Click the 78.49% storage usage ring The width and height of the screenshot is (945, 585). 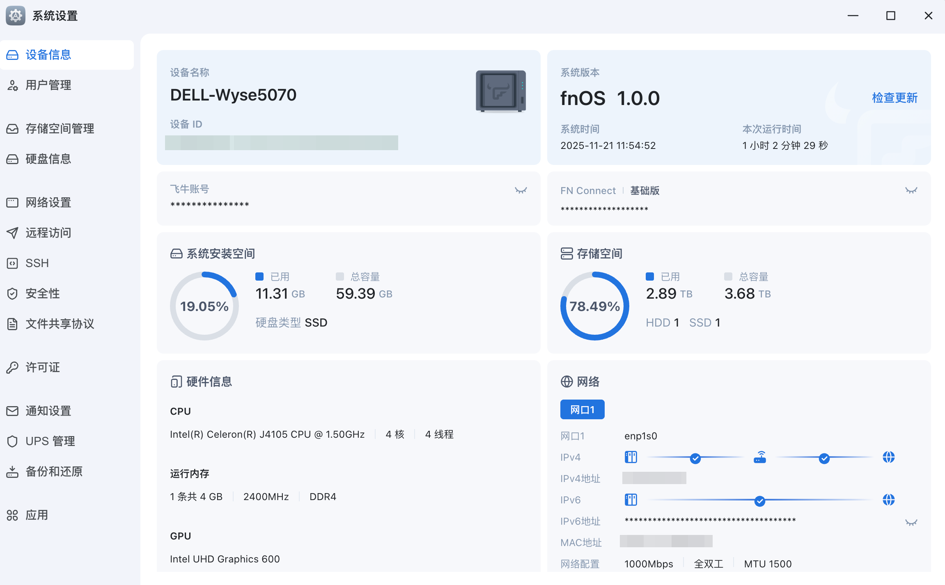[x=594, y=306]
